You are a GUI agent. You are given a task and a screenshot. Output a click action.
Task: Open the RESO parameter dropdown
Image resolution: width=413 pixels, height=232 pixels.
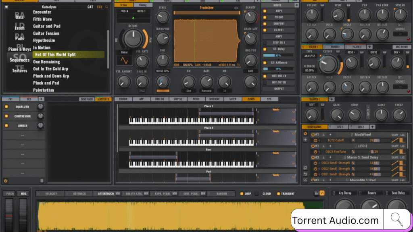pos(351,52)
